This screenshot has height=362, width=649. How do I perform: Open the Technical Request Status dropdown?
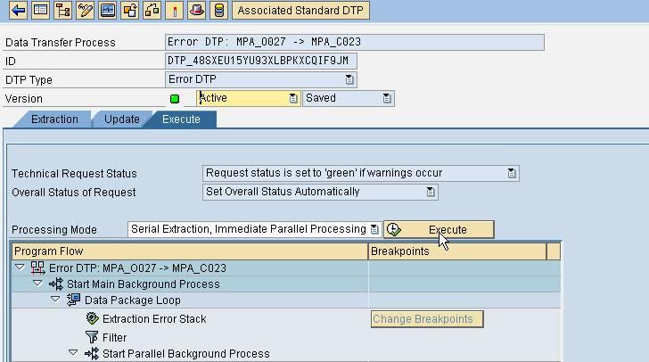coord(512,173)
